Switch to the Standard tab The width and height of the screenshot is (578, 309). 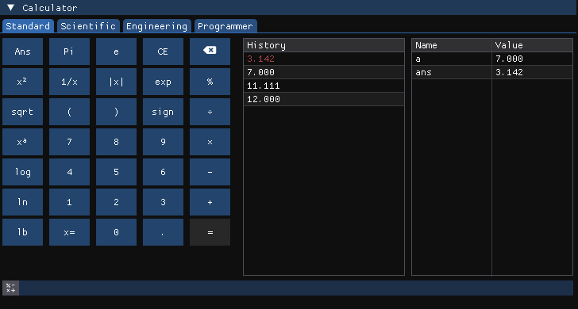(x=28, y=26)
